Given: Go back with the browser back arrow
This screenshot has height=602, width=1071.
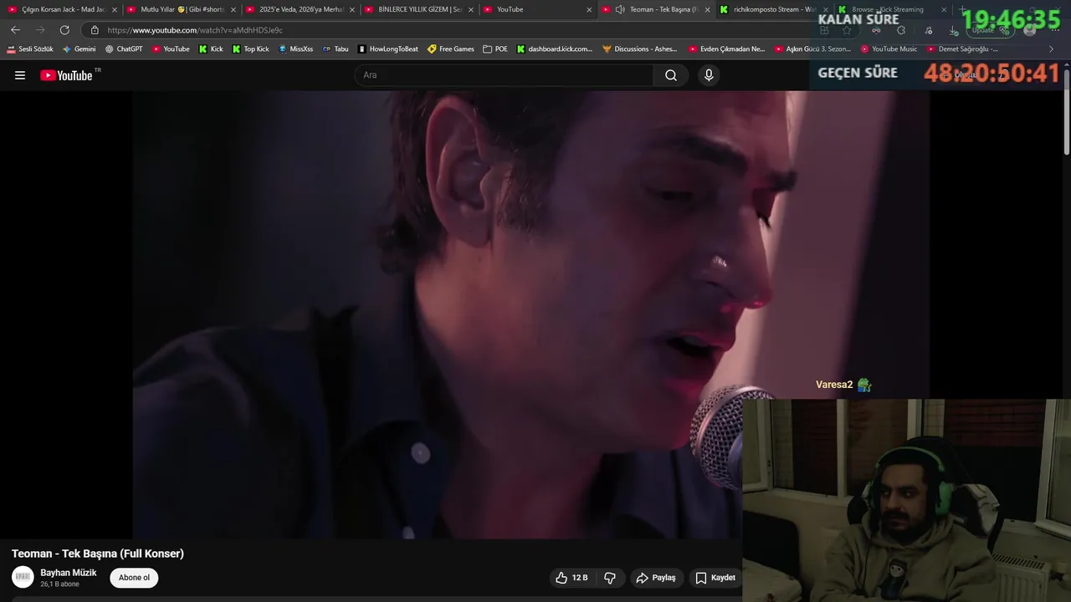Looking at the screenshot, I should pyautogui.click(x=15, y=30).
